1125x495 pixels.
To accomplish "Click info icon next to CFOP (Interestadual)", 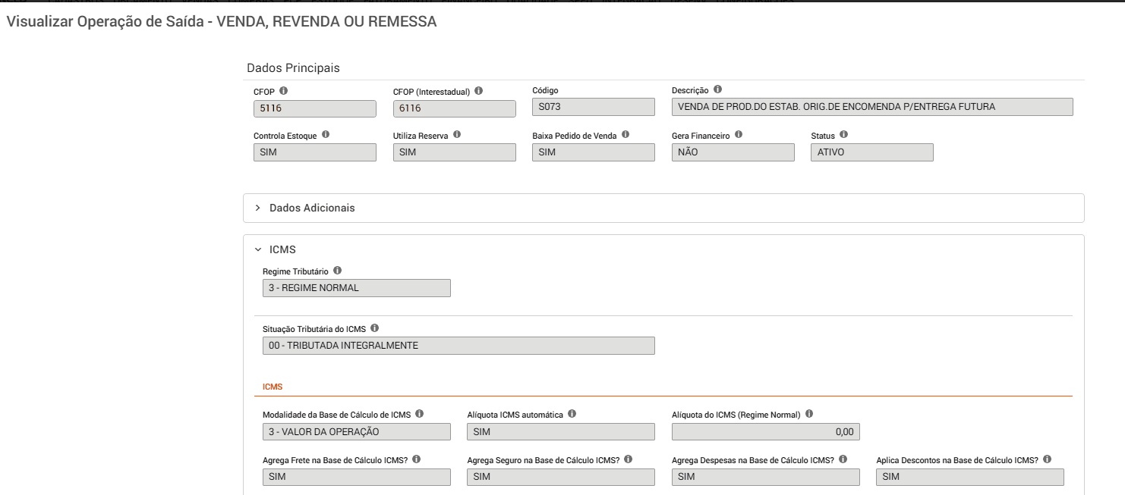I will point(479,91).
